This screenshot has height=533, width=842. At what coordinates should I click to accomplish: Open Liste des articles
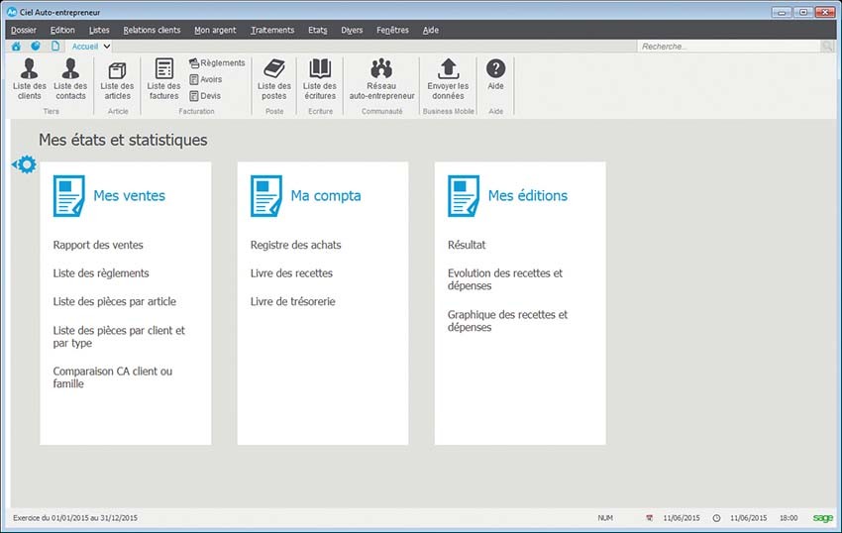(117, 80)
